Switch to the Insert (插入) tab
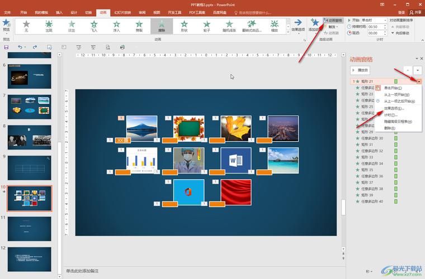 [59, 12]
